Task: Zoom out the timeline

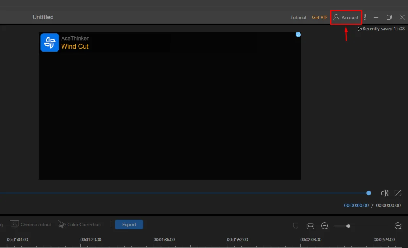Action: pyautogui.click(x=324, y=225)
